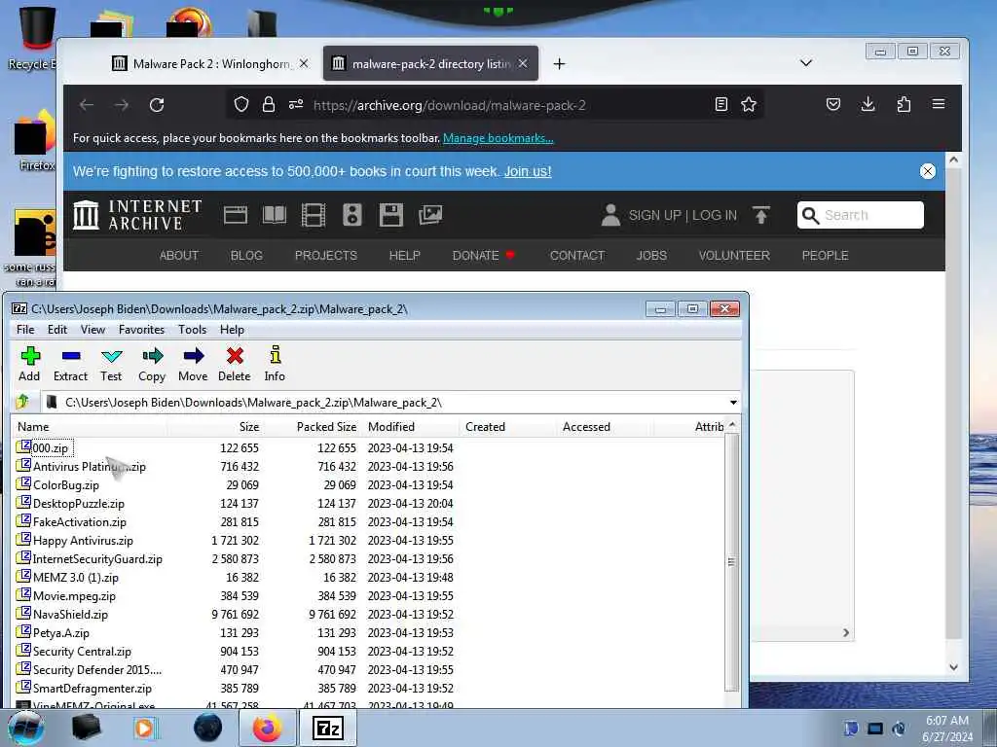Open the File menu in 7-Zip

pyautogui.click(x=25, y=330)
